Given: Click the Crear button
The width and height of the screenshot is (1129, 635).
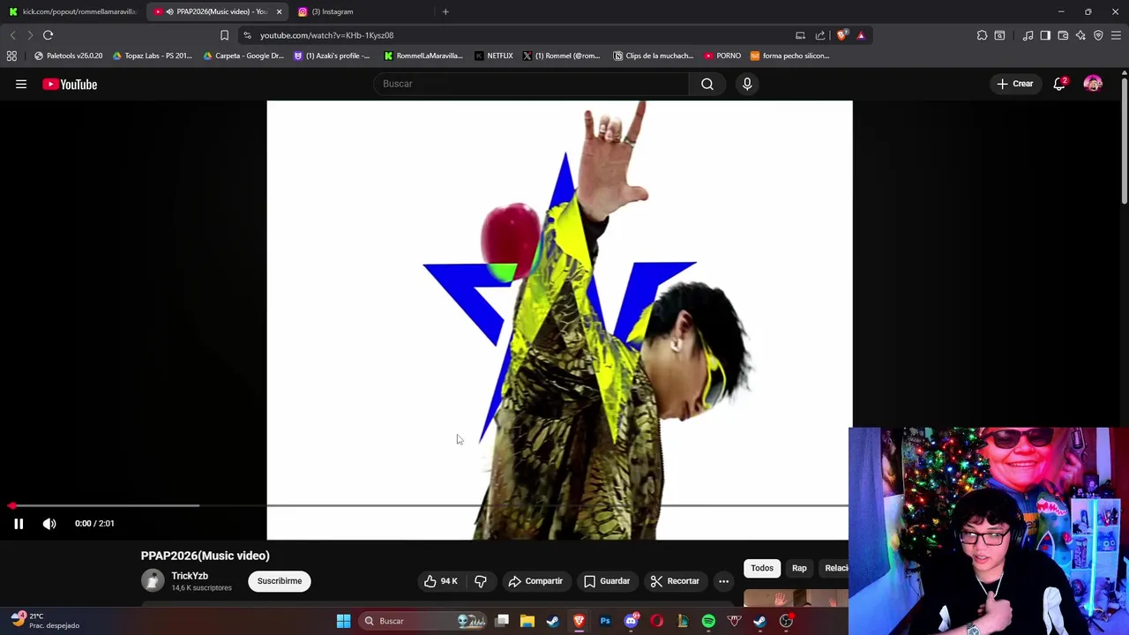Looking at the screenshot, I should click(1015, 84).
